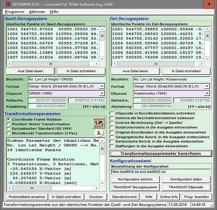217x210 pixels.
Task: Enable Rotationsmatrix in die Ausgabe einbeziehen
Action: 112,127
